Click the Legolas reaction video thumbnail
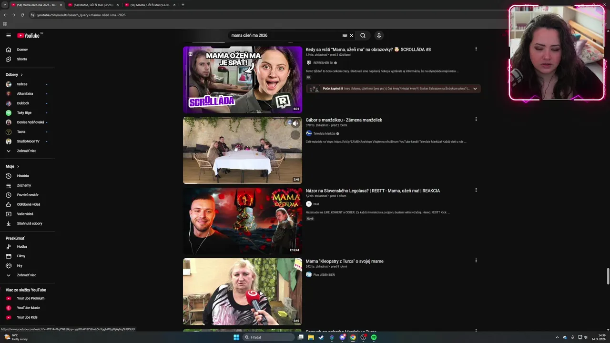 243,221
